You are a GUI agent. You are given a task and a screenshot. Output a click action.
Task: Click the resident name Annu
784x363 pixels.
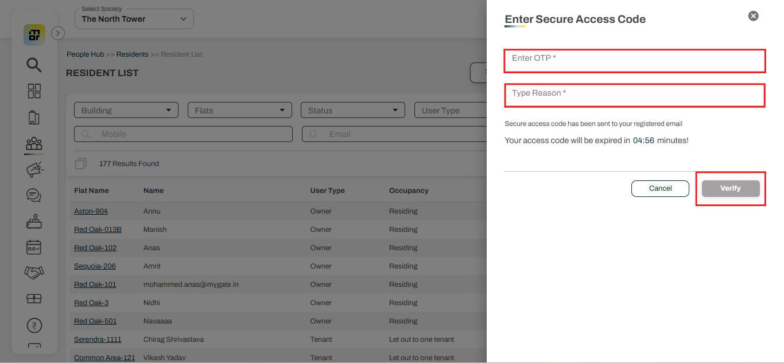(x=152, y=211)
